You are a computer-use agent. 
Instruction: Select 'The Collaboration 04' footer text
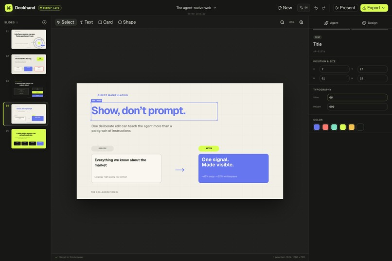coord(105,192)
